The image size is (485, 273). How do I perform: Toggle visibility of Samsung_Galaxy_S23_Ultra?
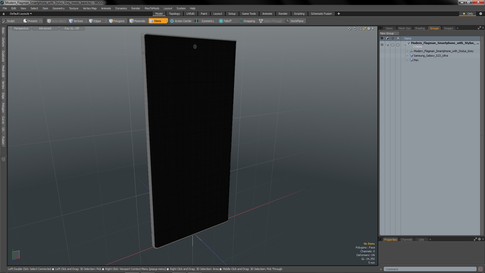point(382,56)
